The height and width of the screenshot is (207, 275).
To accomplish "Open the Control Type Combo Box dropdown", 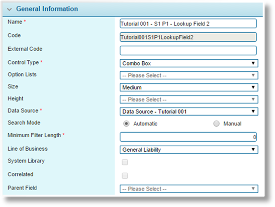I will click(x=189, y=63).
